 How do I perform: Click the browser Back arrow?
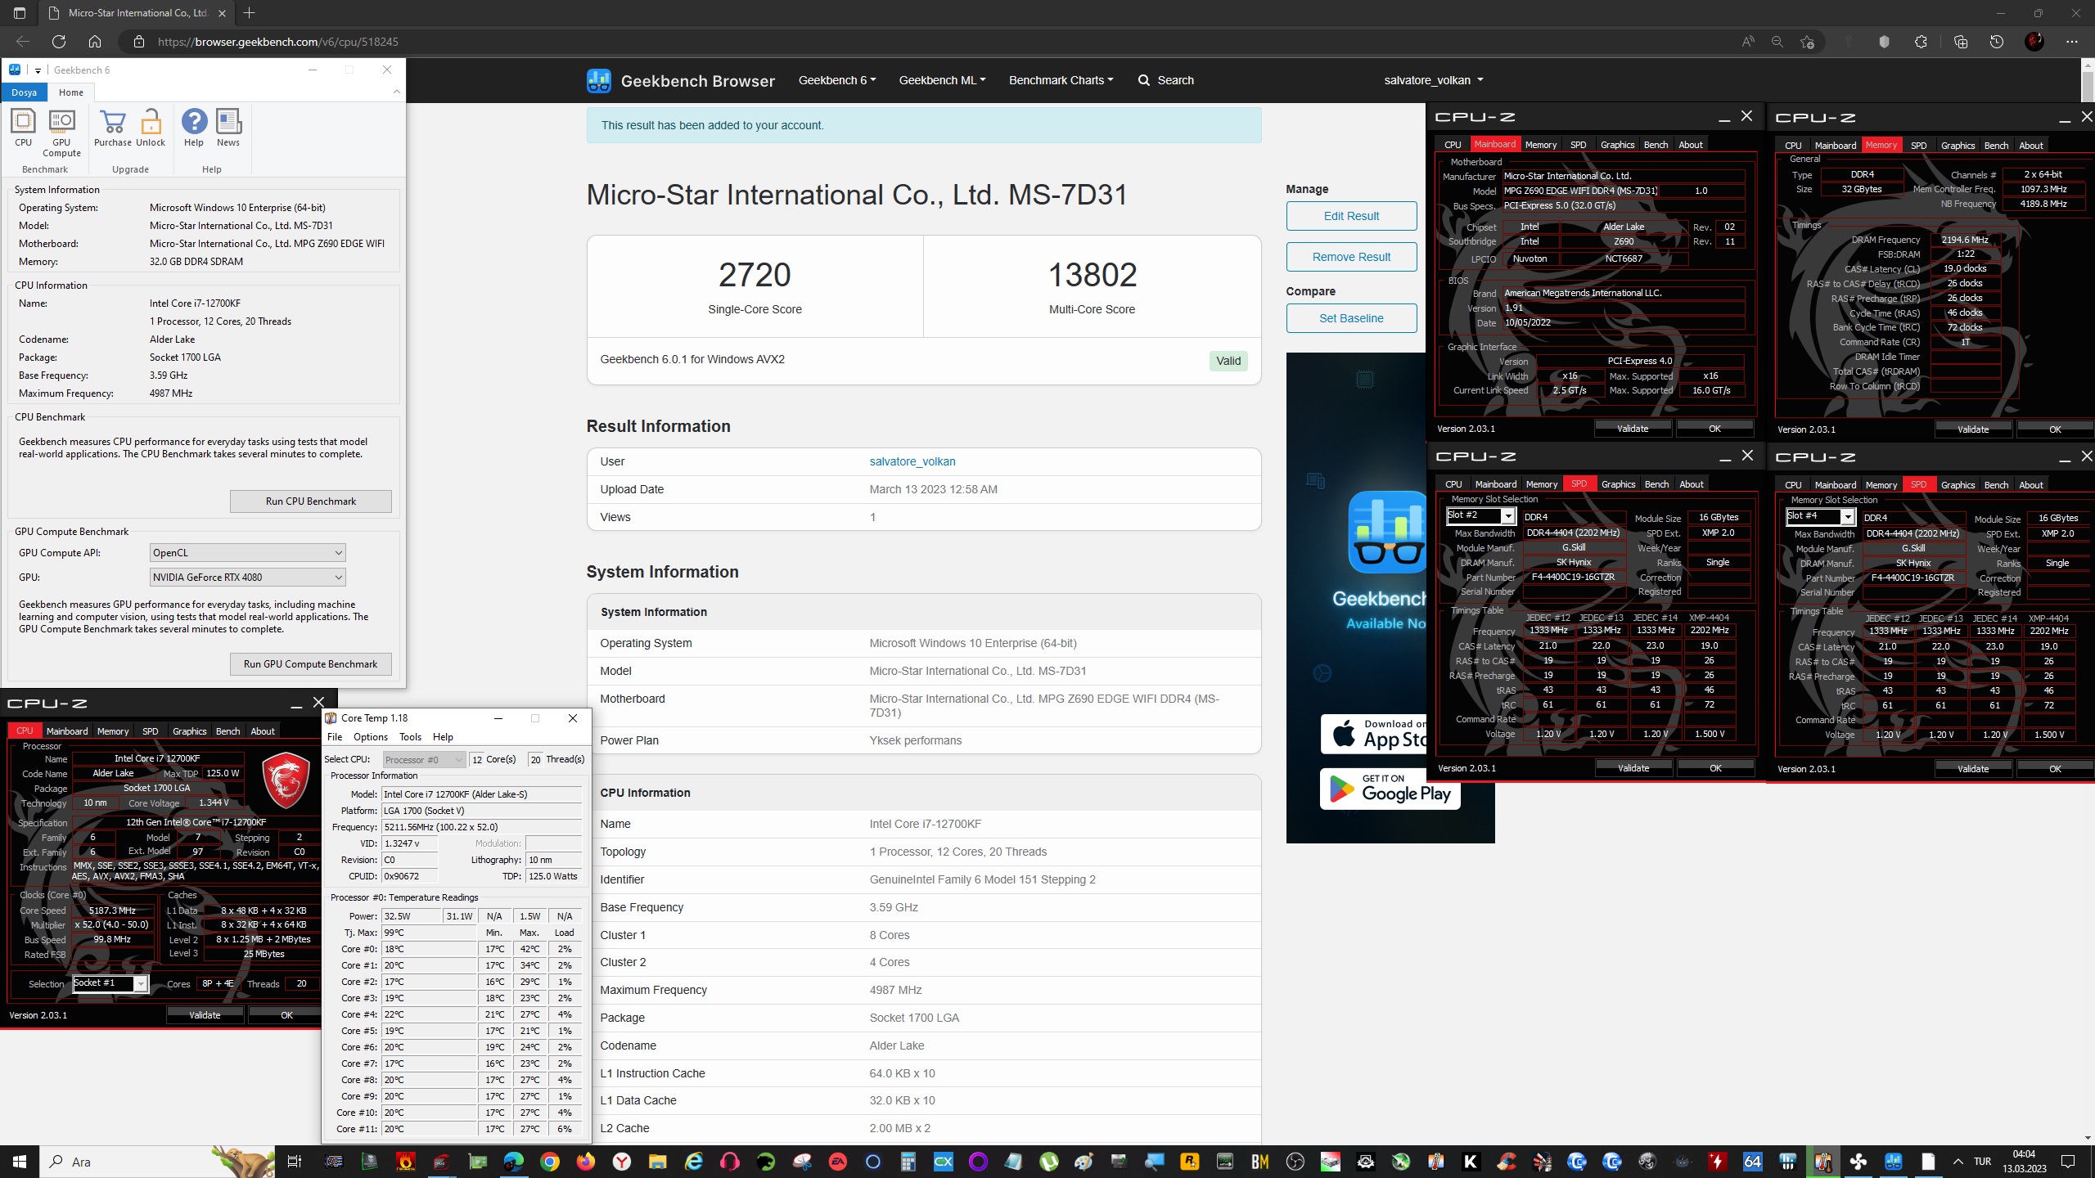(x=23, y=42)
